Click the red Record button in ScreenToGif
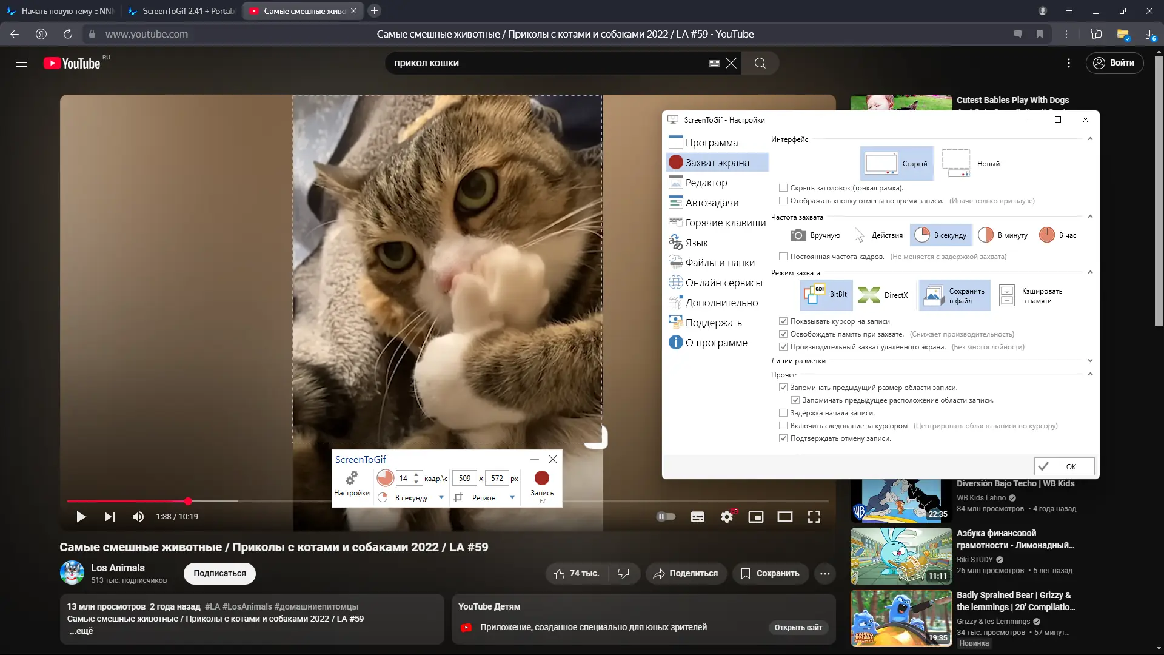 click(541, 479)
